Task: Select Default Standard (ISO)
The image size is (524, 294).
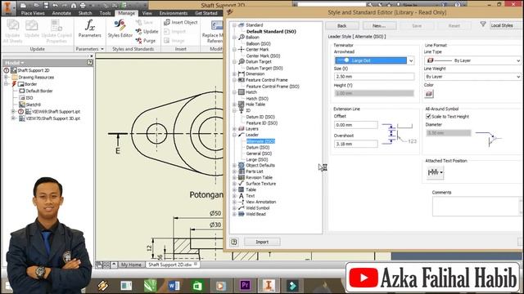Action: (271, 31)
